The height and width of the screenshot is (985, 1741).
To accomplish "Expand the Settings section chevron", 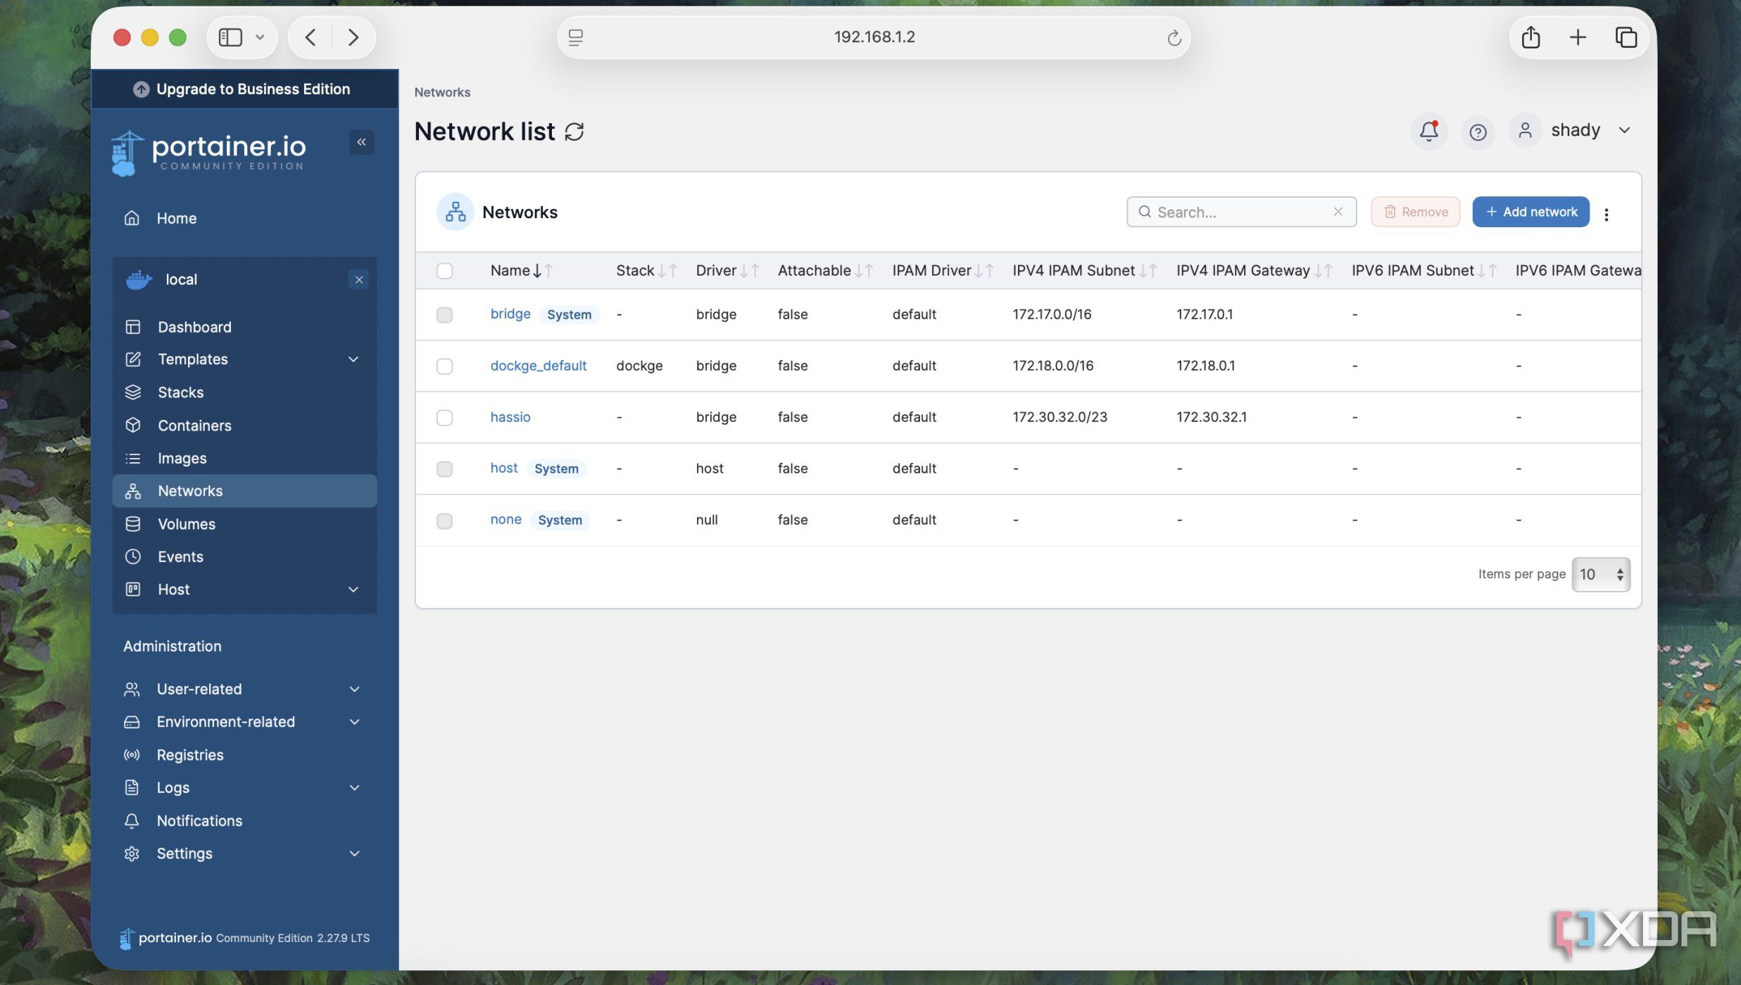I will pos(354,854).
